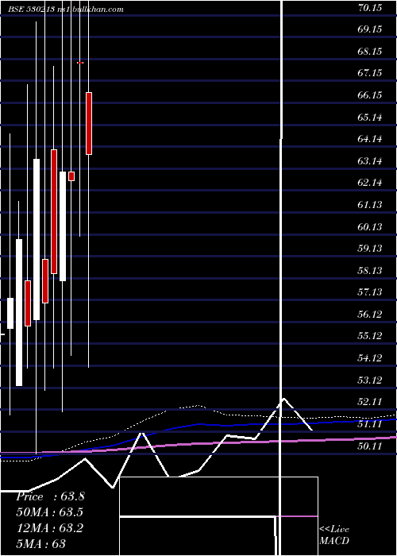397x556 pixels.
Task: Click the 70.15 price axis label
Action: click(x=370, y=7)
